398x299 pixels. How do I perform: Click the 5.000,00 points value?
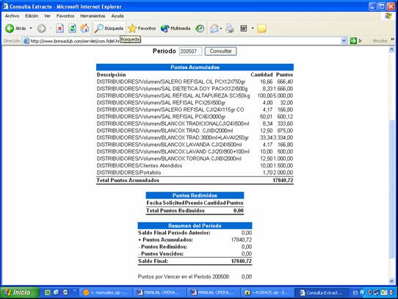click(x=283, y=96)
